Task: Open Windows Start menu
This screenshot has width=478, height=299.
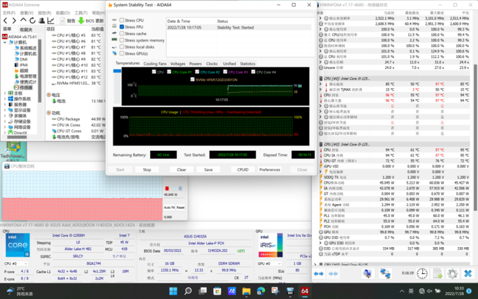Action: click(x=173, y=291)
